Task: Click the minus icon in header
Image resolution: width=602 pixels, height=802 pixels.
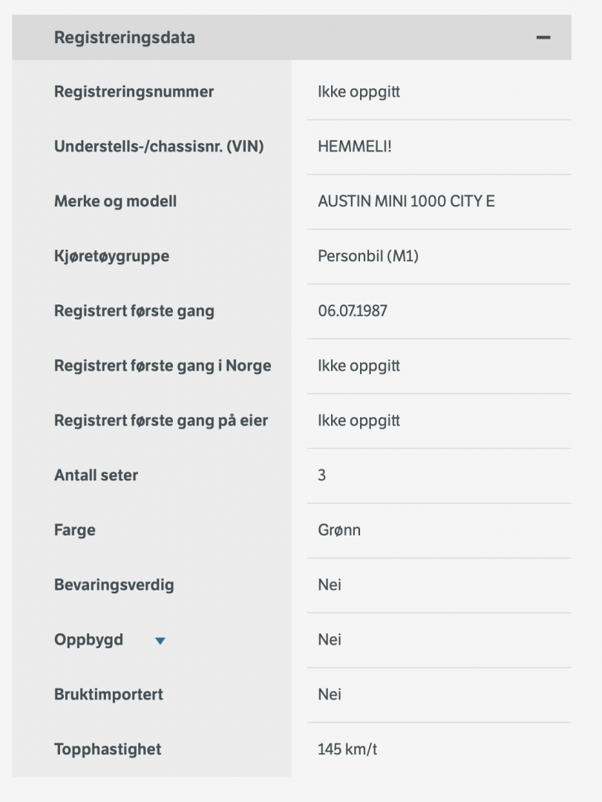Action: click(543, 37)
